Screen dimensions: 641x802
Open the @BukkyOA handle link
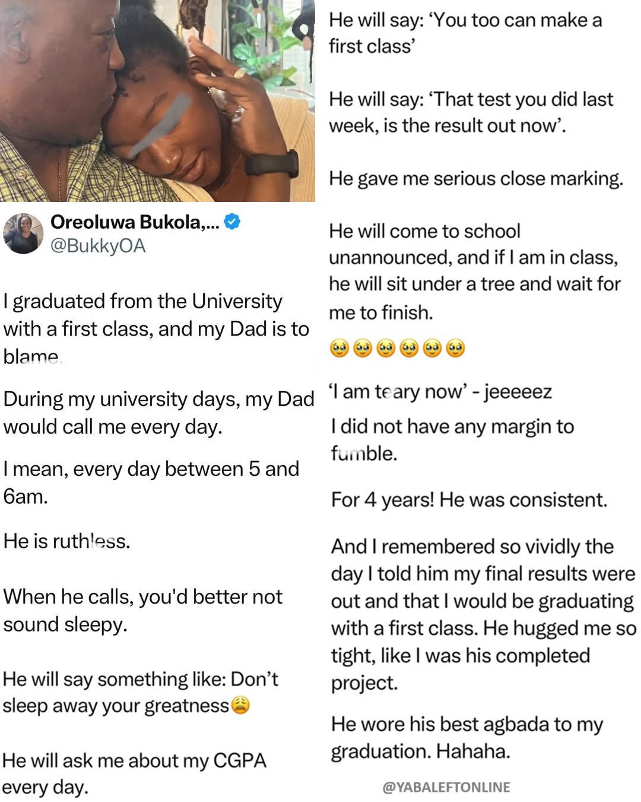[x=98, y=246]
